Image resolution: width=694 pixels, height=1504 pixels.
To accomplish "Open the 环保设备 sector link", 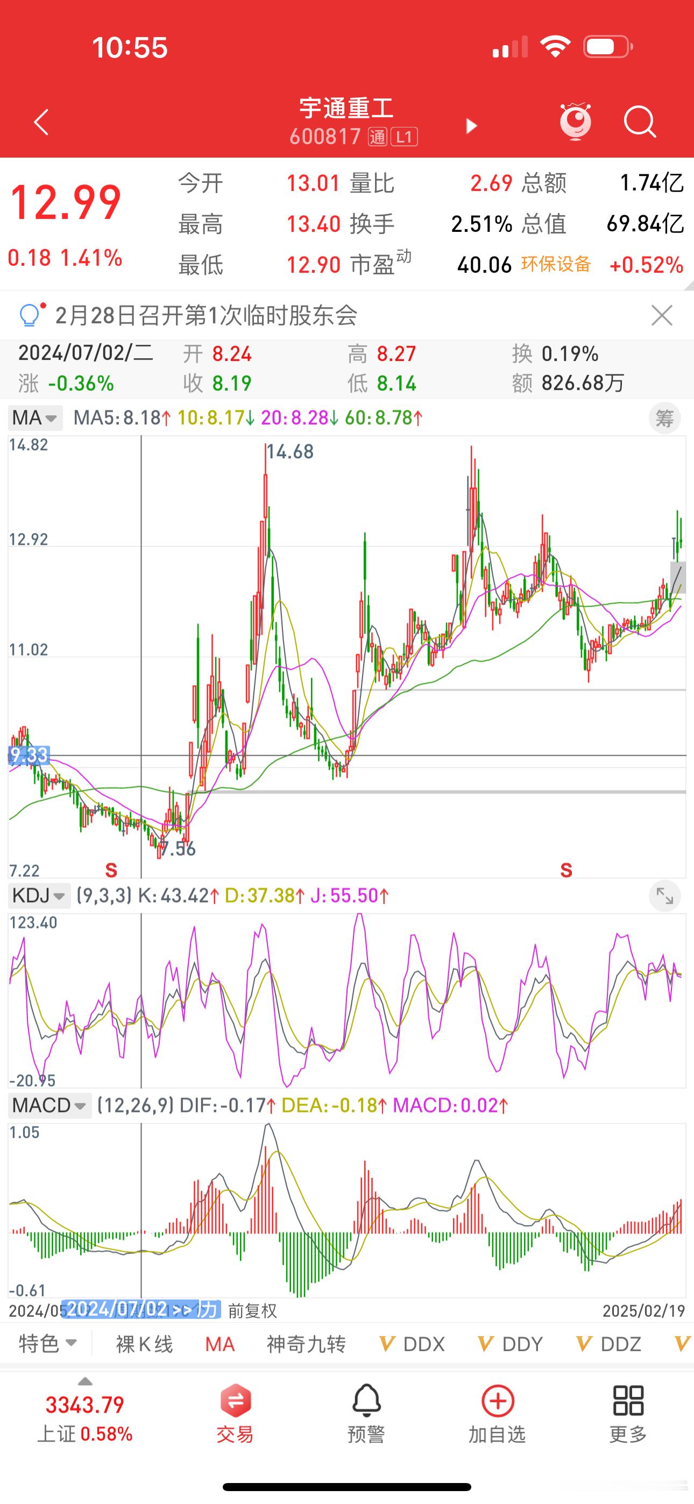I will (x=556, y=264).
